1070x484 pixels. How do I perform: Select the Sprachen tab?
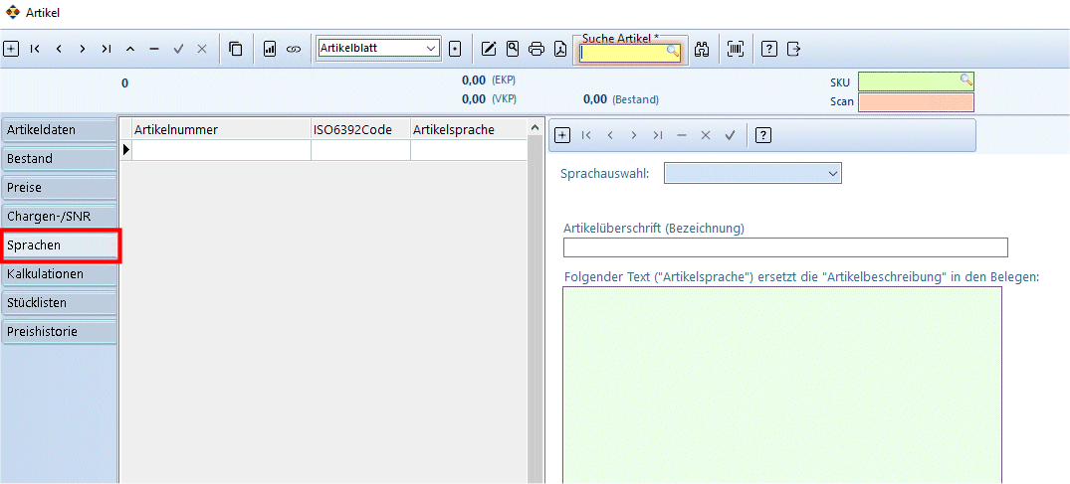point(61,245)
